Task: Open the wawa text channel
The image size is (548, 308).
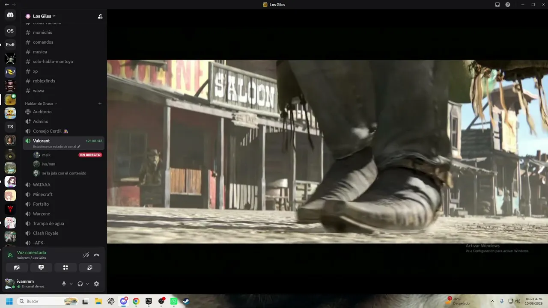Action: pos(64,91)
